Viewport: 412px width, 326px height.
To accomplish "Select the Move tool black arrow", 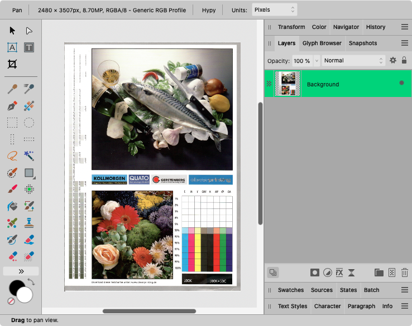I will point(12,31).
